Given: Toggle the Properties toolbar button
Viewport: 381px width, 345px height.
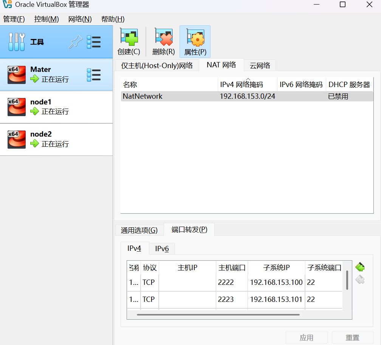Looking at the screenshot, I should (195, 42).
